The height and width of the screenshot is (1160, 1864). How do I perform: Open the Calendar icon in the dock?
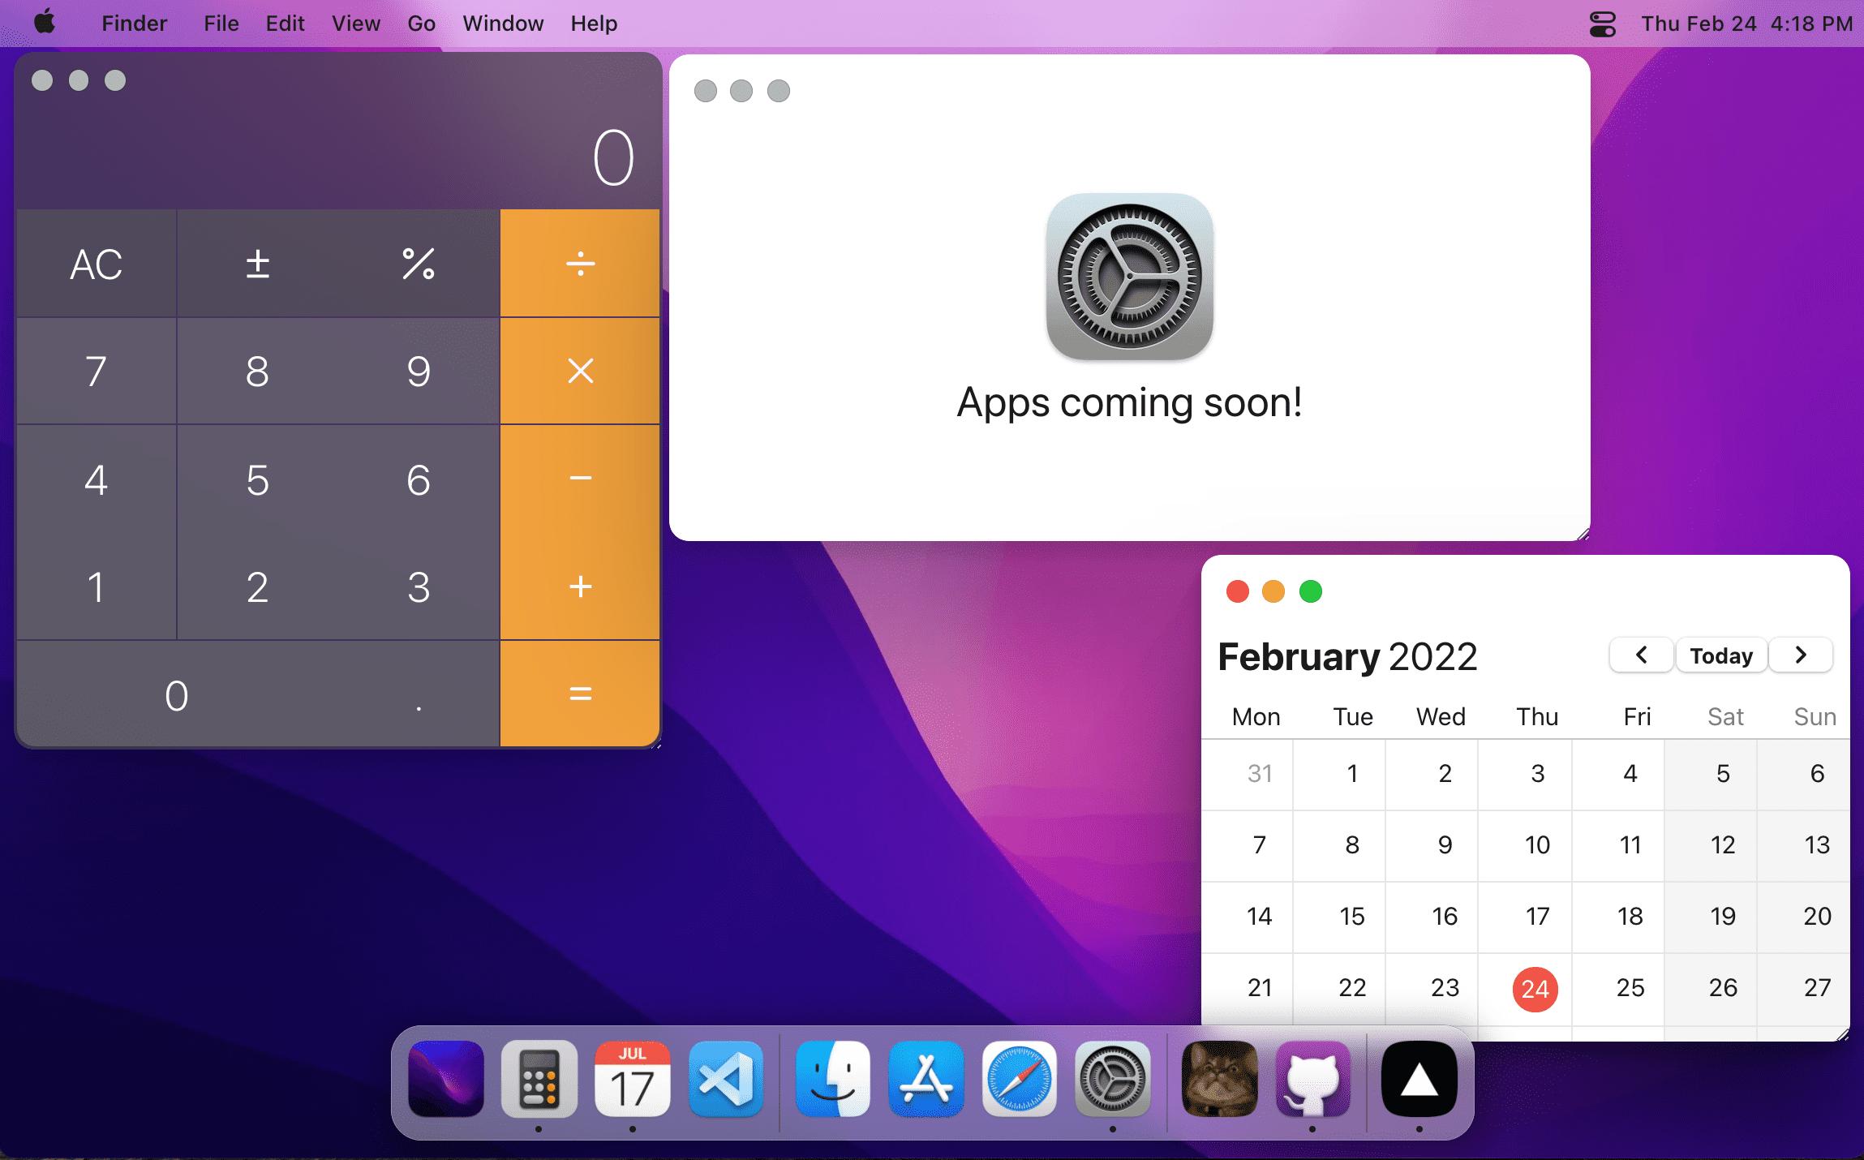point(632,1079)
